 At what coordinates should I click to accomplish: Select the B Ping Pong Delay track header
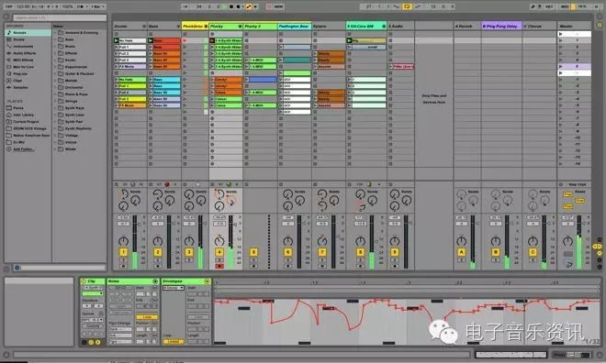(x=501, y=26)
